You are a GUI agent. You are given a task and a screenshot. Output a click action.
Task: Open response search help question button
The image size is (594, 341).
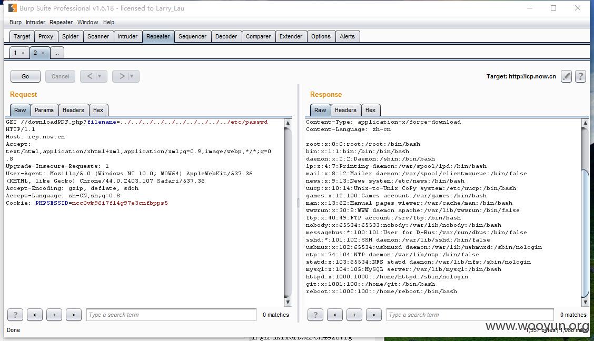[315, 315]
